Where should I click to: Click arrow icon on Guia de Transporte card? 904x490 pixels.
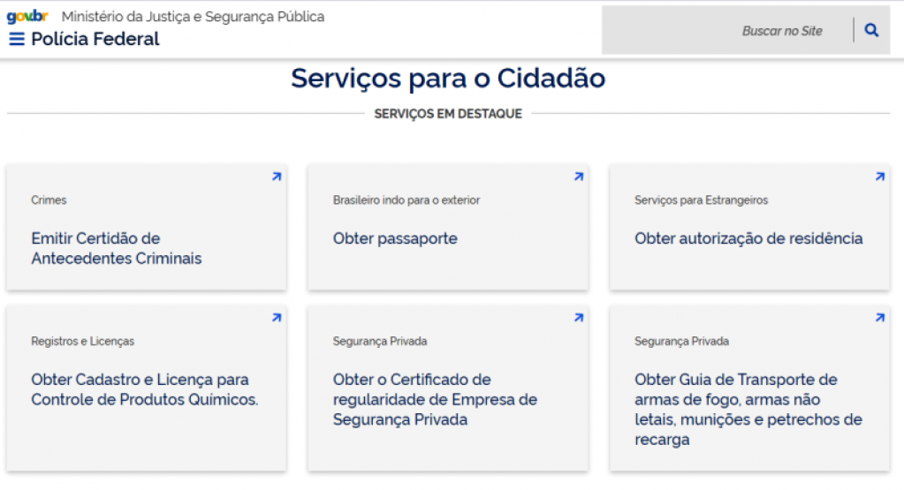880,318
